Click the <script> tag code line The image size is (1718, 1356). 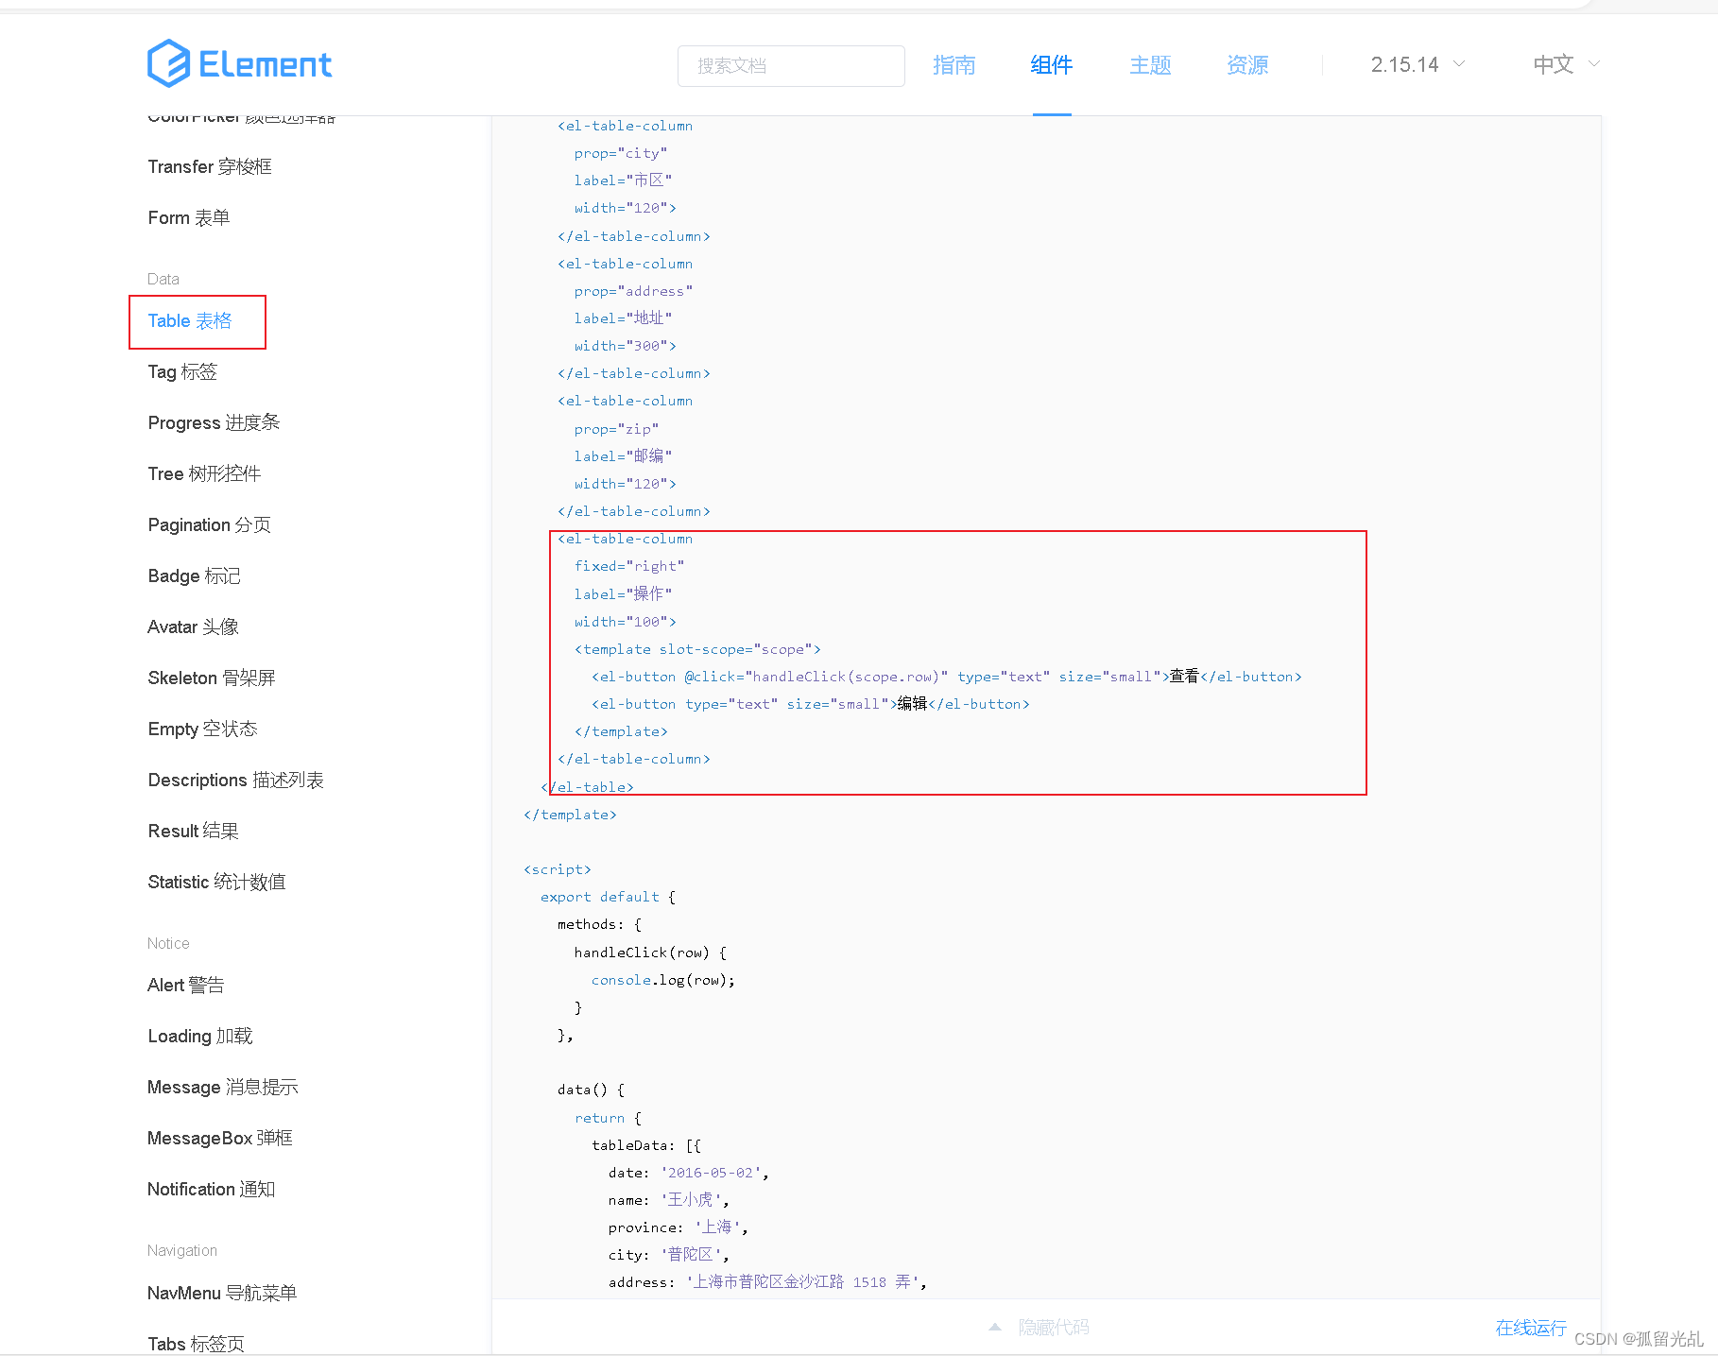click(557, 869)
